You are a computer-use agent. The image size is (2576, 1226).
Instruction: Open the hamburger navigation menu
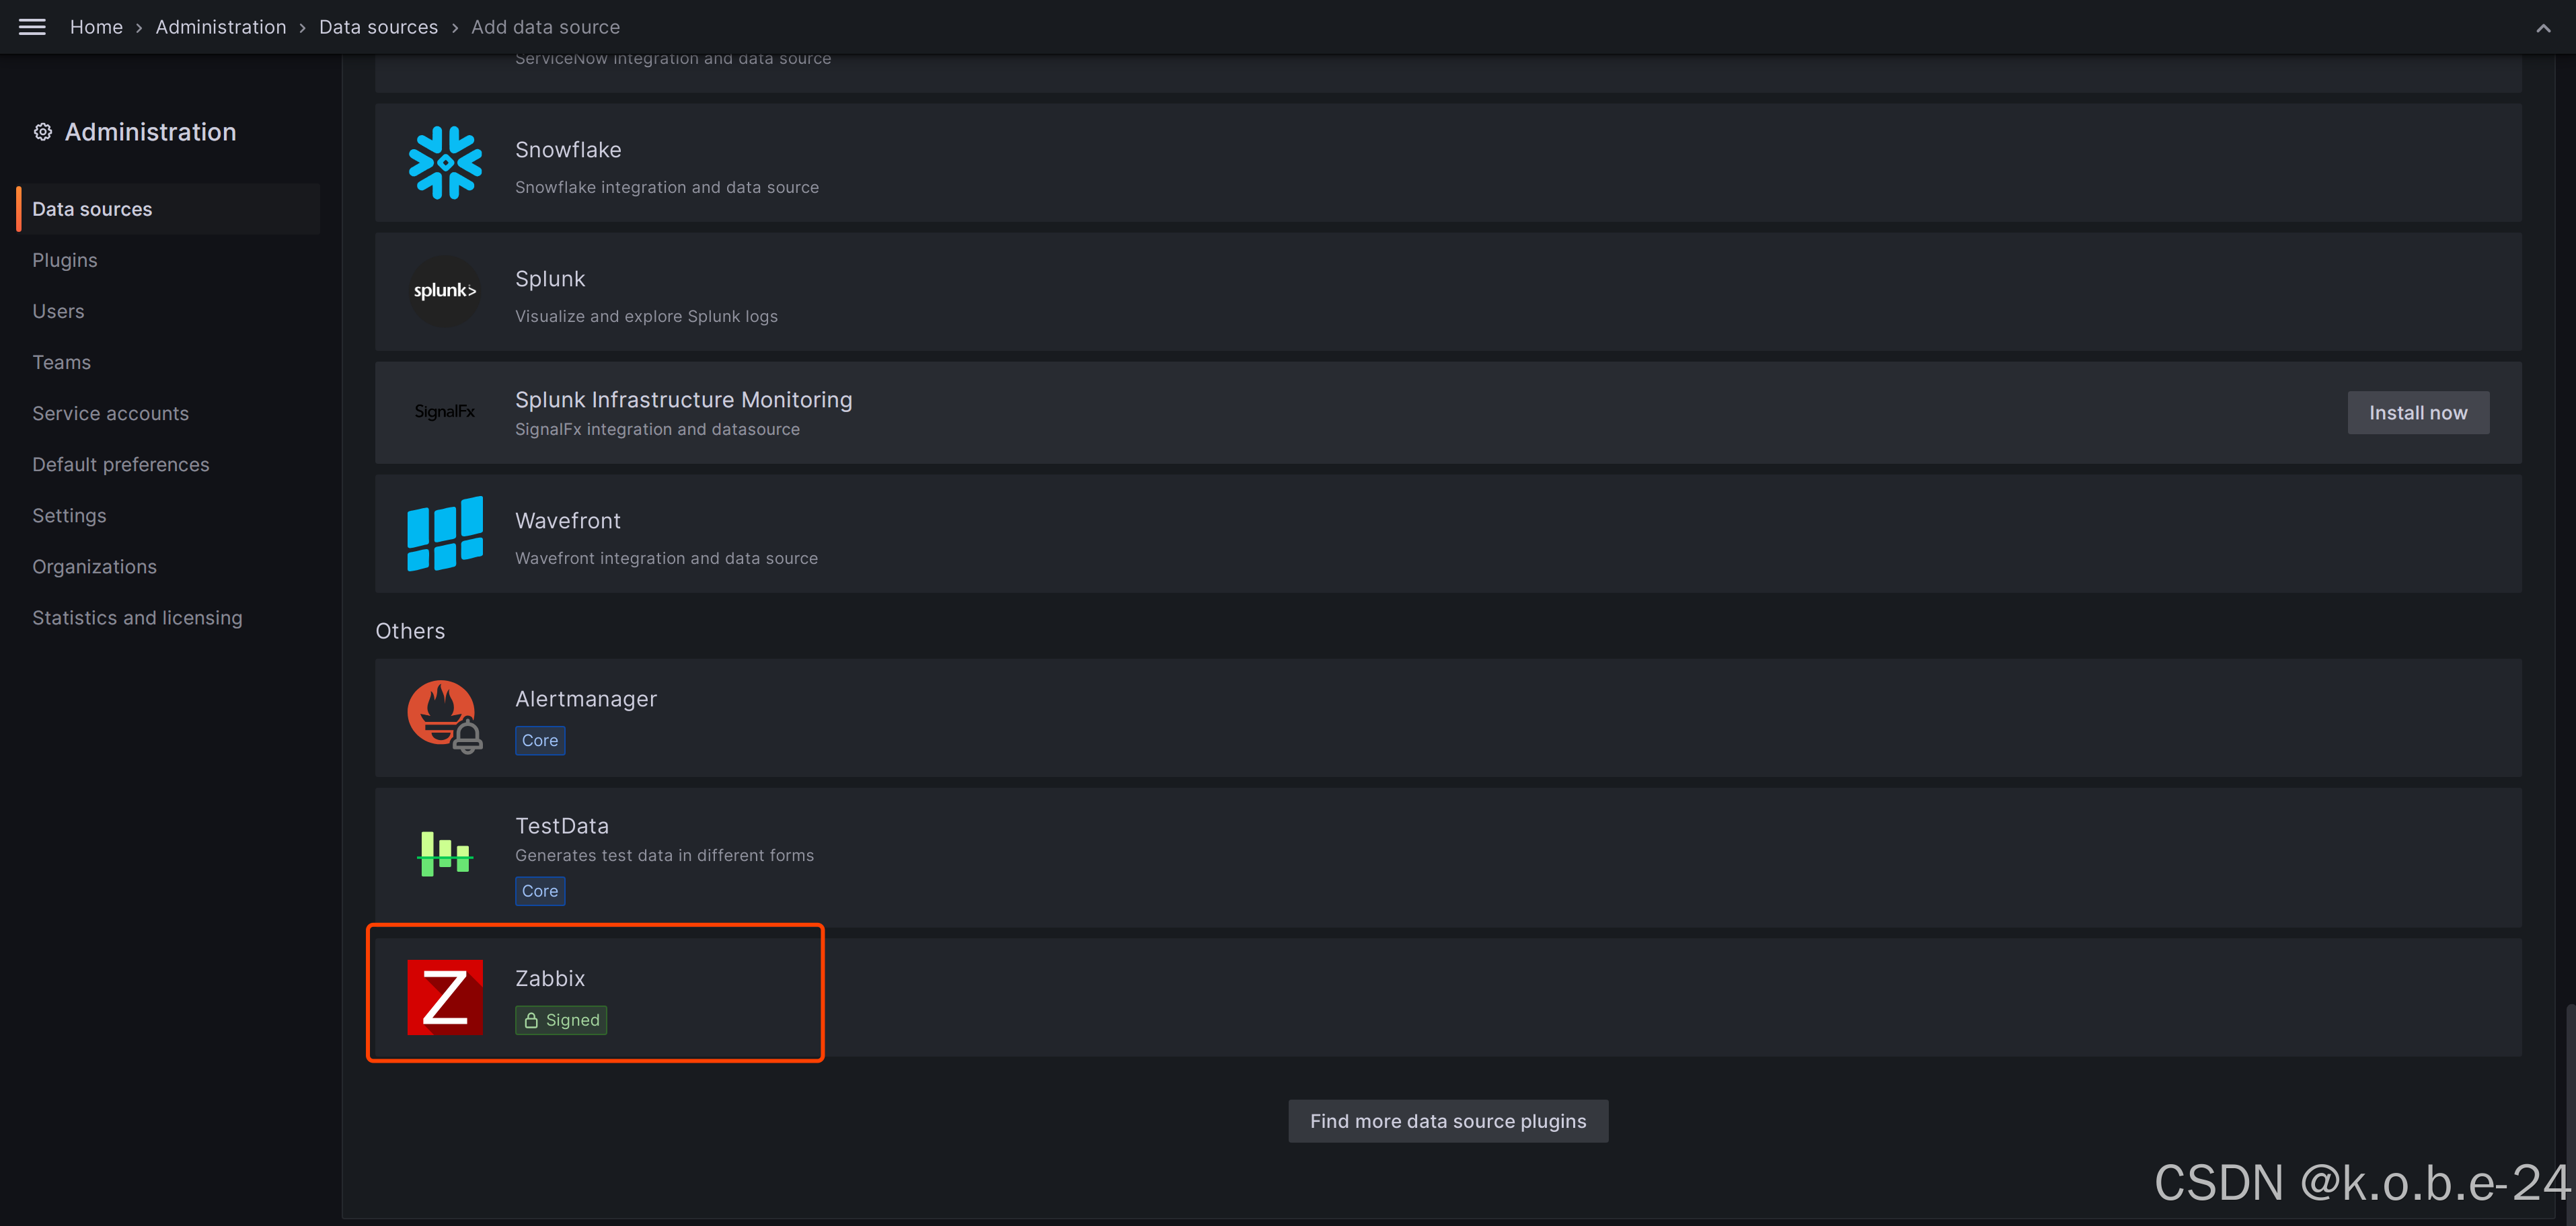32,27
